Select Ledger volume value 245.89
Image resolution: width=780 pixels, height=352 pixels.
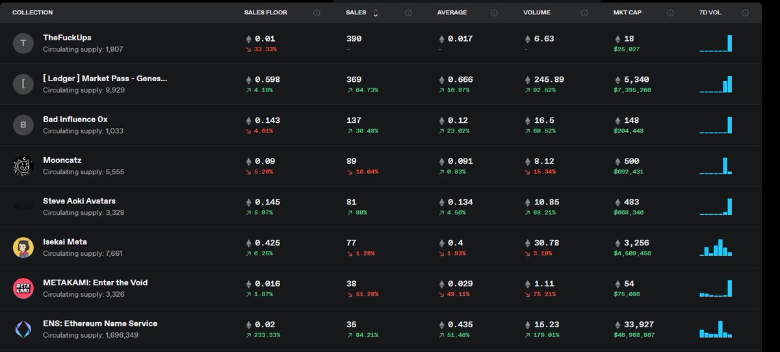tap(549, 80)
